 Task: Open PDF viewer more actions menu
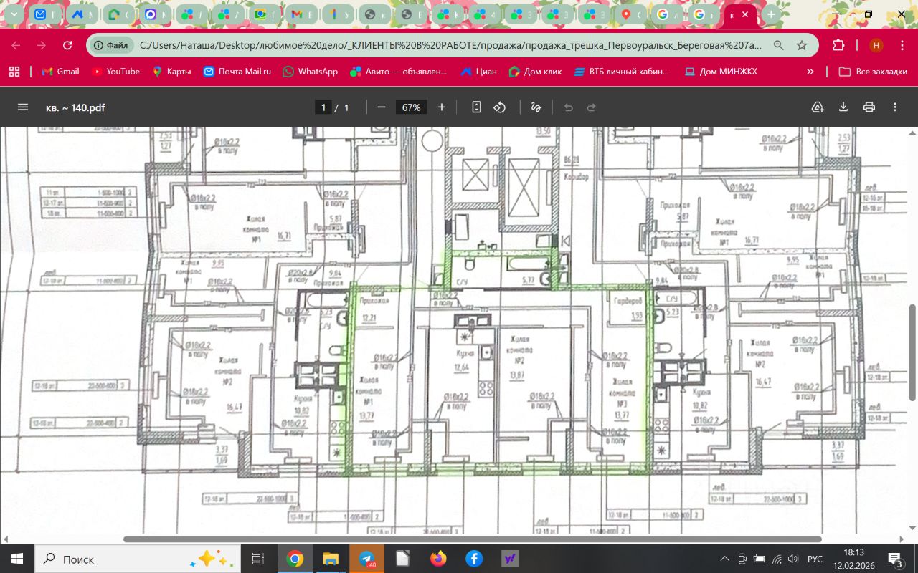click(895, 107)
